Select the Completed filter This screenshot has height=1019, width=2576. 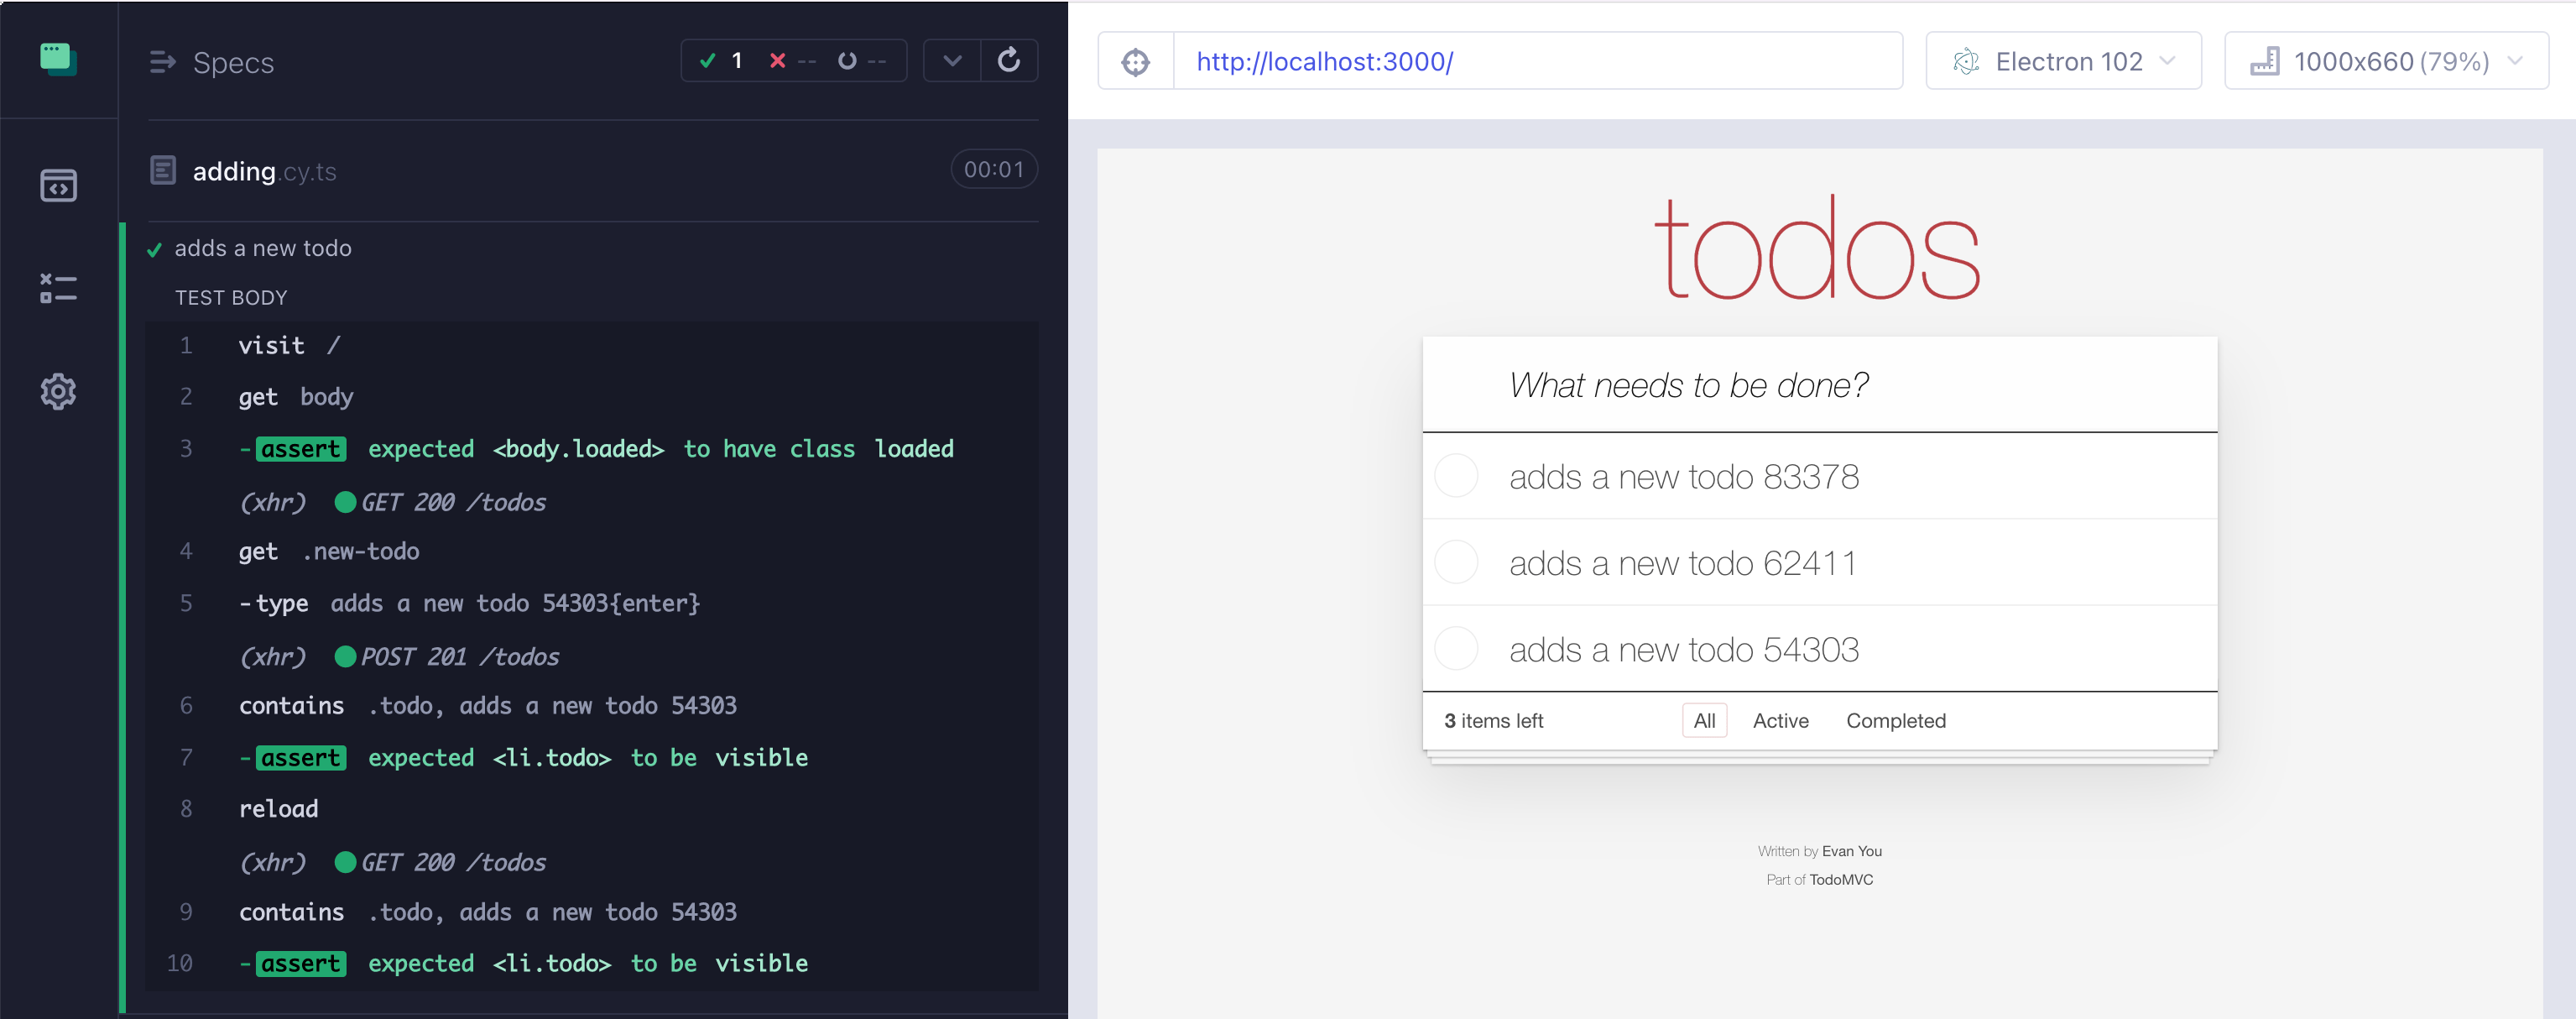(x=1895, y=721)
